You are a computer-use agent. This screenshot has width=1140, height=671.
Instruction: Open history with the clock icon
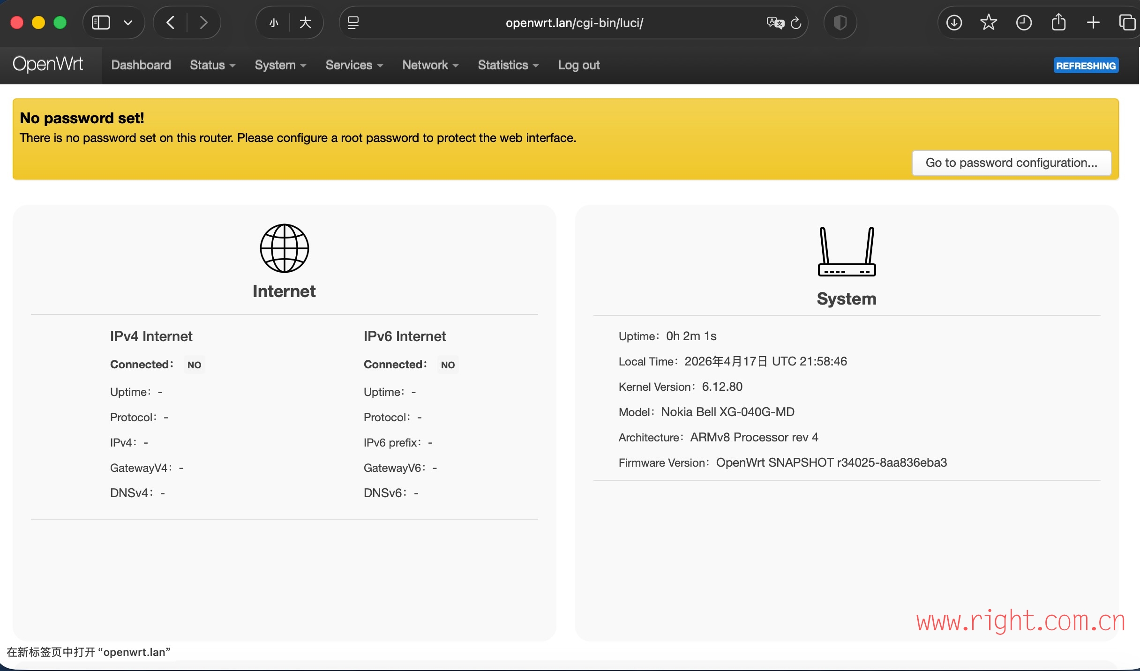pos(1024,22)
